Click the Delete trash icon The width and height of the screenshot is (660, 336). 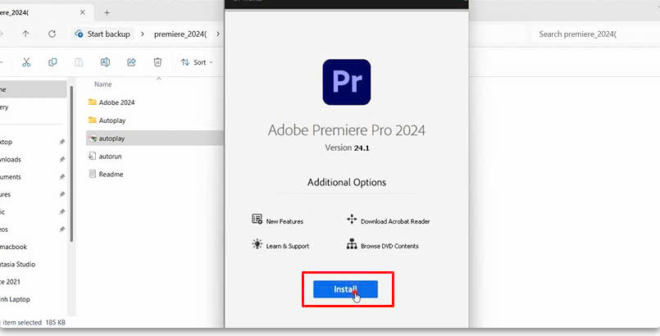[x=157, y=62]
